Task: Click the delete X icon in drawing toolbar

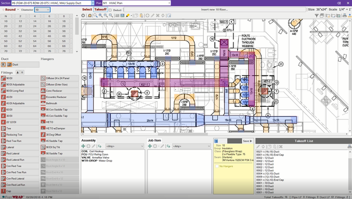Action: pyautogui.click(x=158, y=16)
